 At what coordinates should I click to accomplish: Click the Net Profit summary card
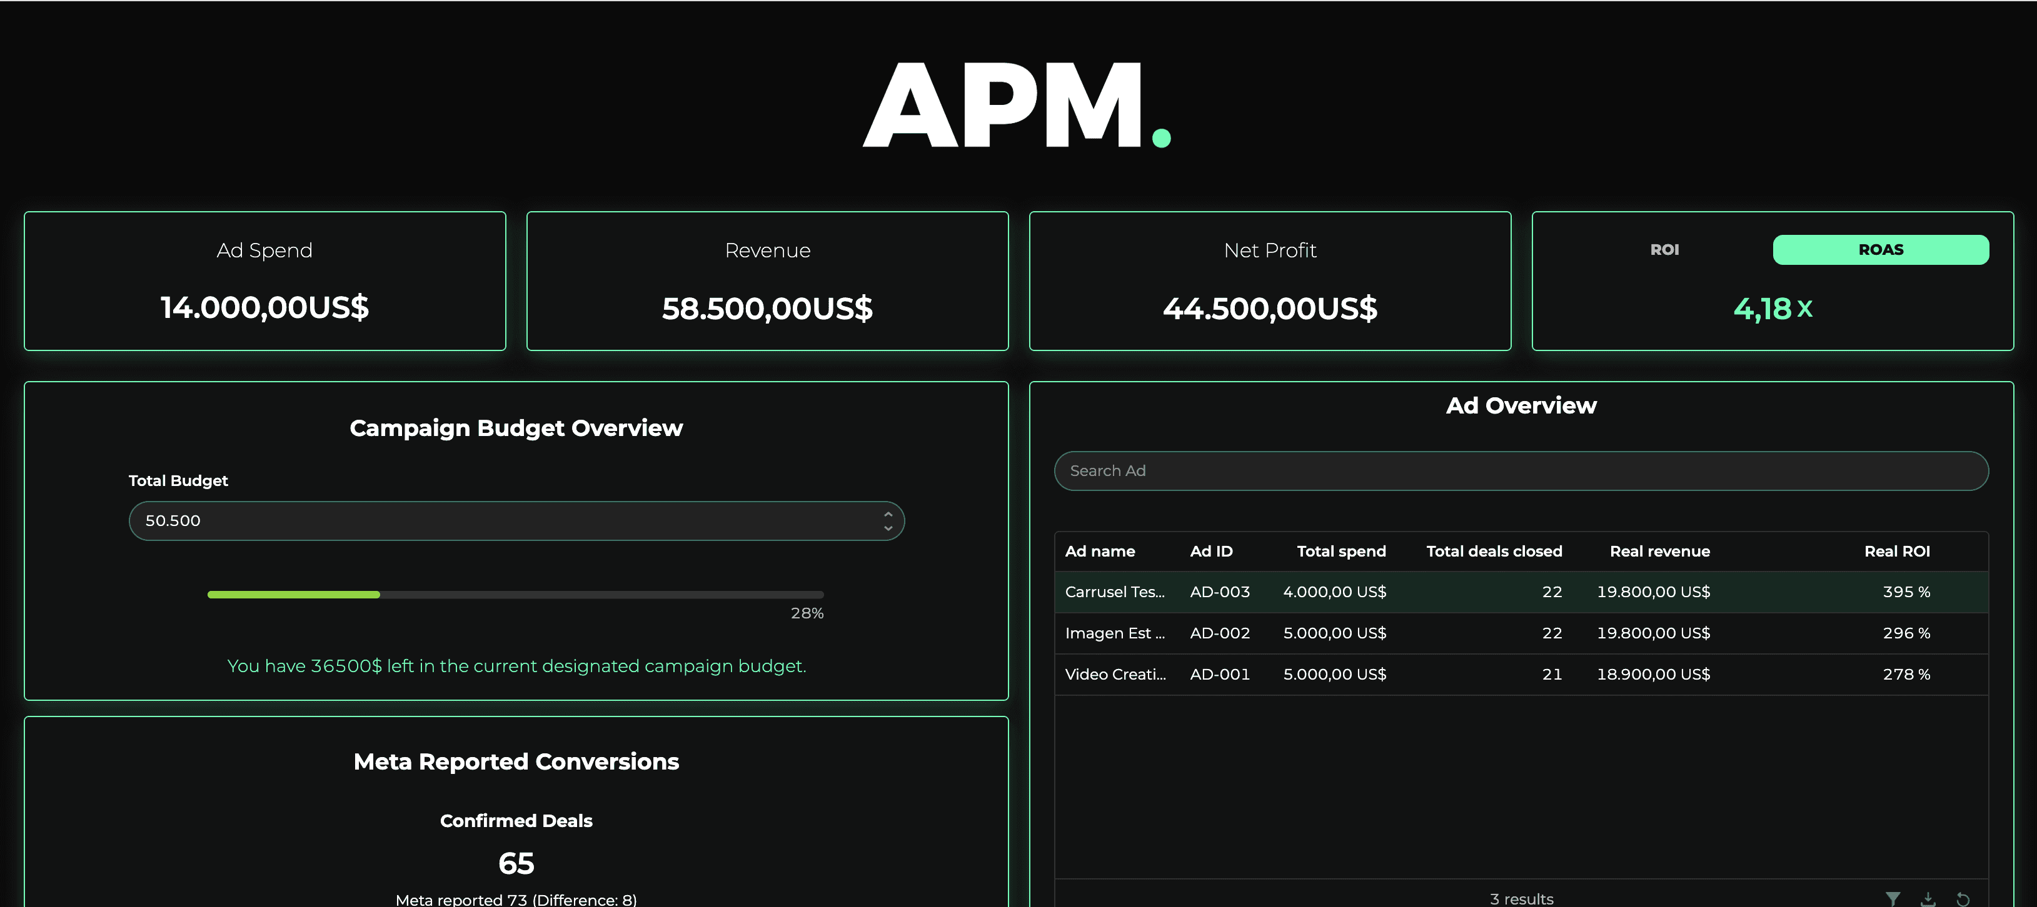point(1269,280)
